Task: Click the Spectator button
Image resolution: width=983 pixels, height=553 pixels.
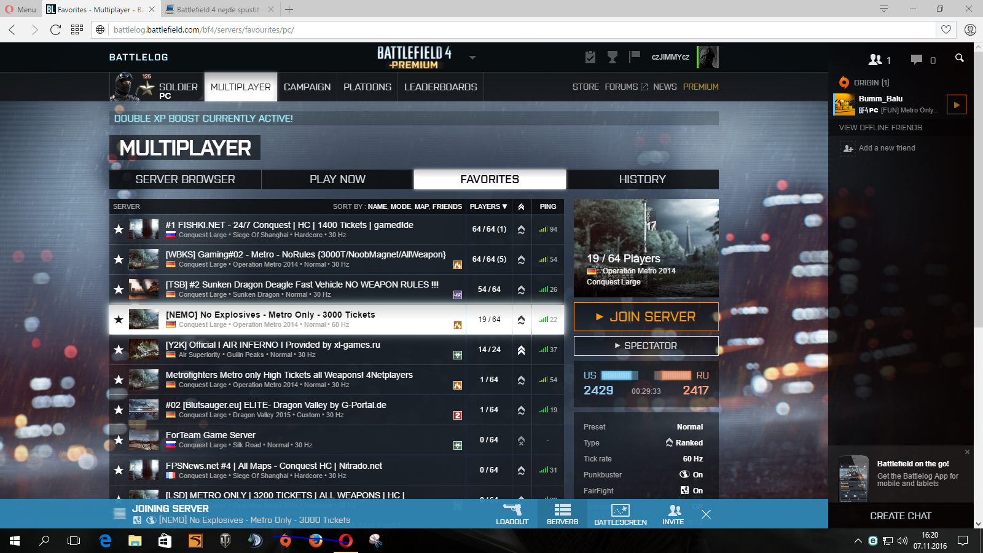Action: pos(646,346)
